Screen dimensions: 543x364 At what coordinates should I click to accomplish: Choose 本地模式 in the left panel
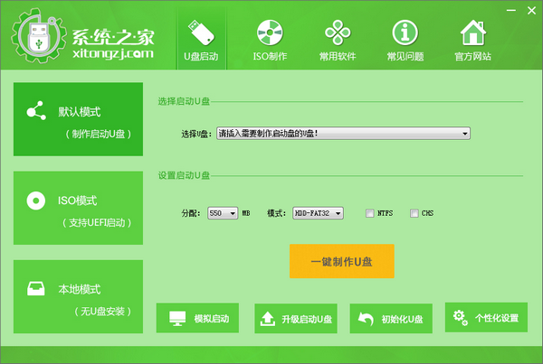click(79, 299)
